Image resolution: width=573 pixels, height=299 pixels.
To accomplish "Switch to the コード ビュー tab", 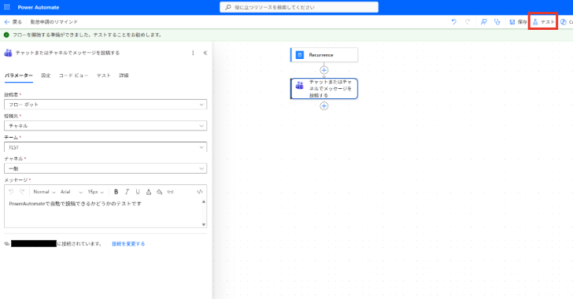I will point(73,76).
